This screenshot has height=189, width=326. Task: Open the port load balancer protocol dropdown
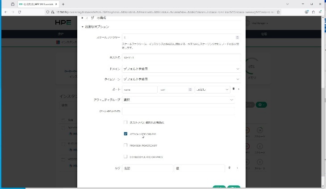point(212,89)
